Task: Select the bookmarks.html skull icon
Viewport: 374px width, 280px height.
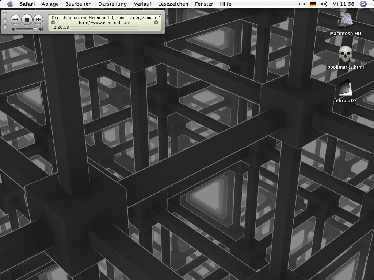Action: pyautogui.click(x=345, y=54)
